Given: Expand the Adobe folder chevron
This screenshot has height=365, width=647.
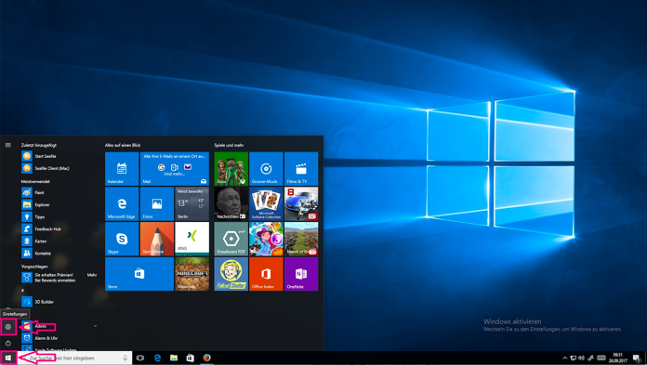Looking at the screenshot, I should click(x=96, y=326).
